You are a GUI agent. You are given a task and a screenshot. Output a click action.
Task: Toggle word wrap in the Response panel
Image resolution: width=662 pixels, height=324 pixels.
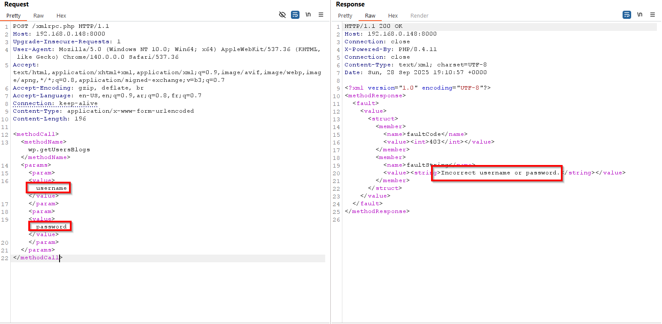coord(626,15)
